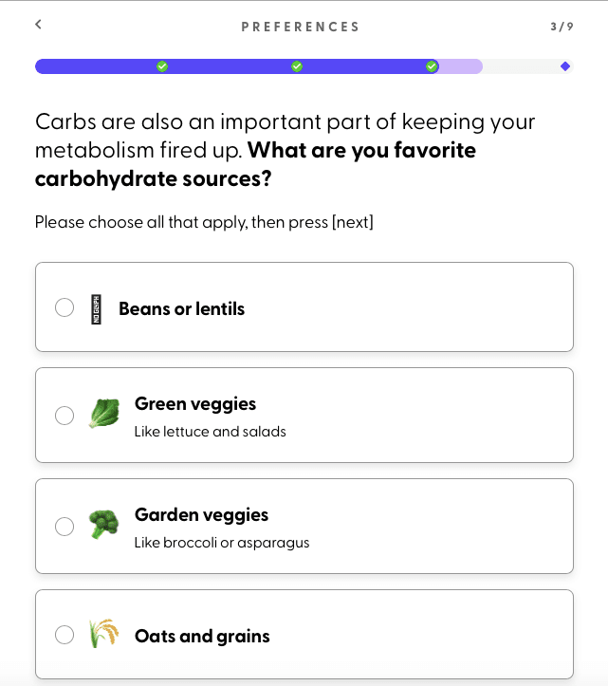Viewport: 608px width, 686px height.
Task: Pick the Oats and grains option label
Action: 202,636
